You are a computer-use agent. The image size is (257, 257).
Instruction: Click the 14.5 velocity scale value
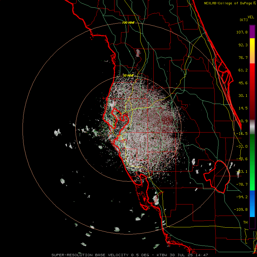coord(243,108)
